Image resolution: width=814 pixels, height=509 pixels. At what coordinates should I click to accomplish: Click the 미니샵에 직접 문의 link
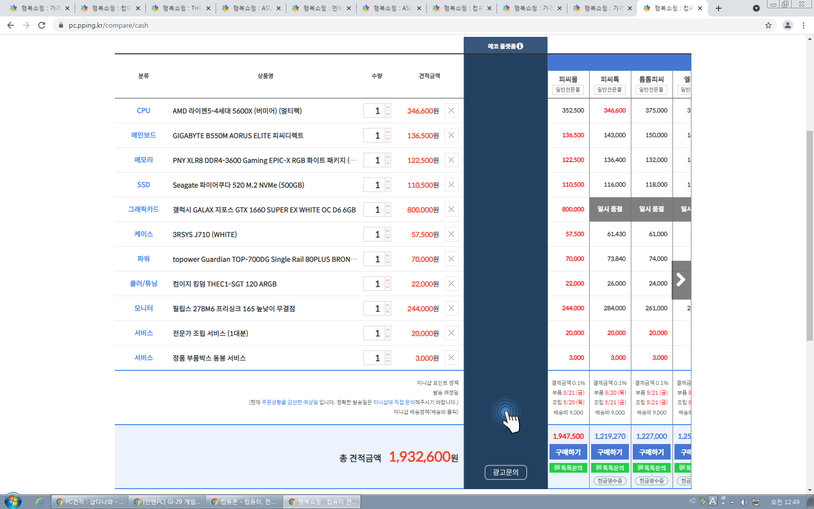tap(394, 402)
